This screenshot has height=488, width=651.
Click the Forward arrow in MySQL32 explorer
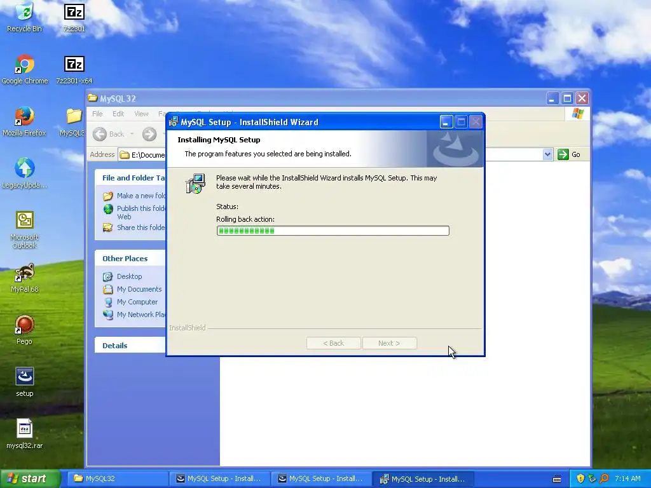click(149, 134)
